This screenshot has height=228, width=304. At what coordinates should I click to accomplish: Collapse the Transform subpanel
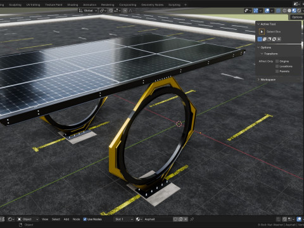click(x=262, y=54)
